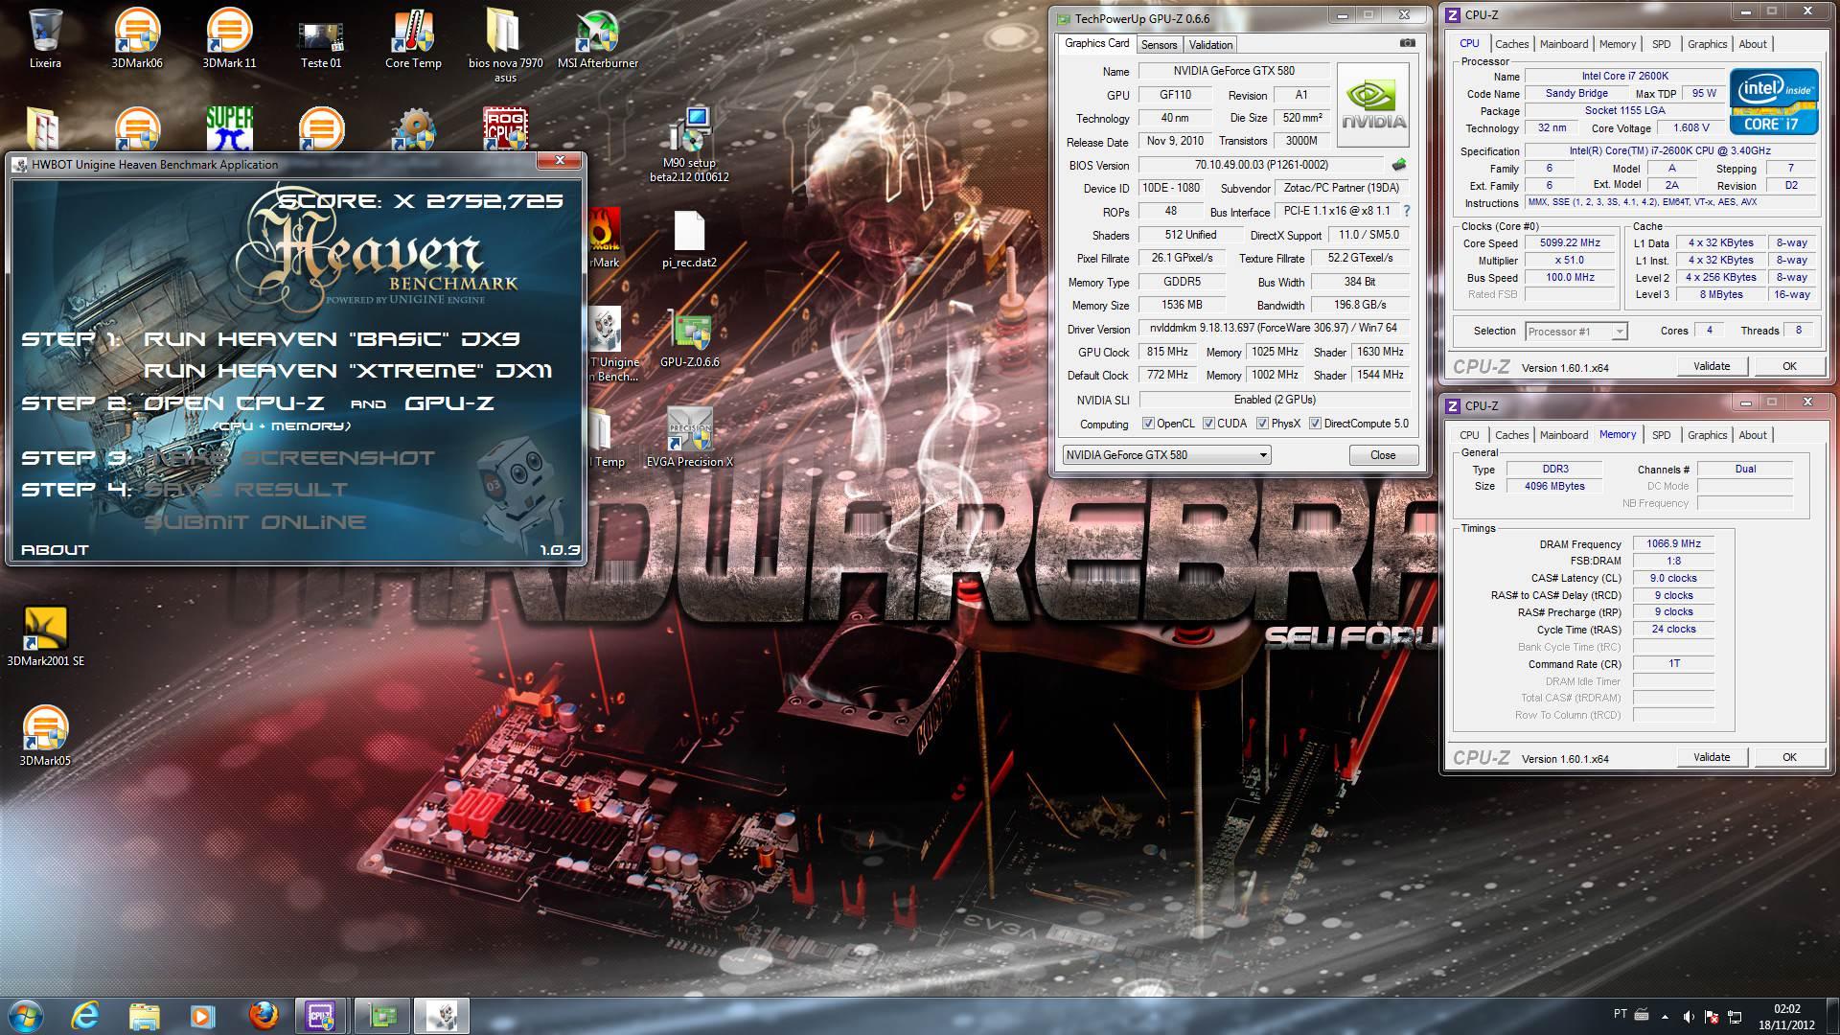Open About tab in lower CPU-Z window

1752,435
